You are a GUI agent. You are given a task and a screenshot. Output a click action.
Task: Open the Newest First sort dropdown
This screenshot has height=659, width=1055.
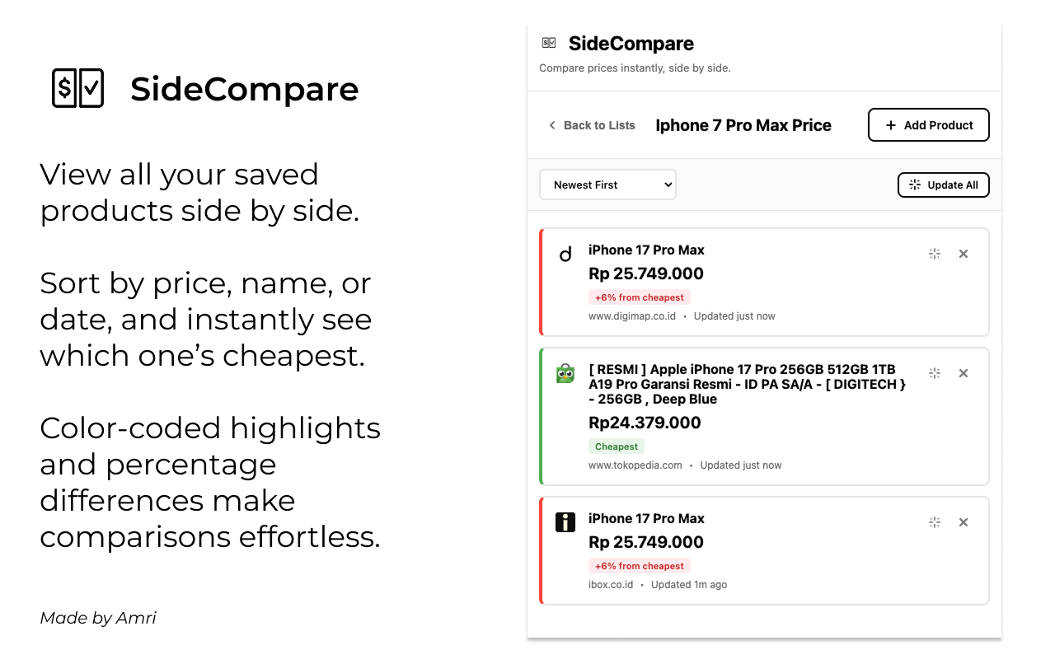(x=607, y=185)
